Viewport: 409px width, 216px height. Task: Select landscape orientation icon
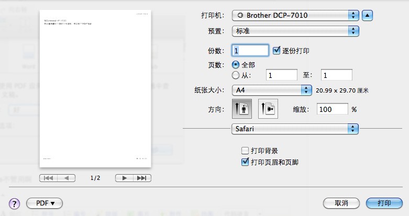(268, 109)
